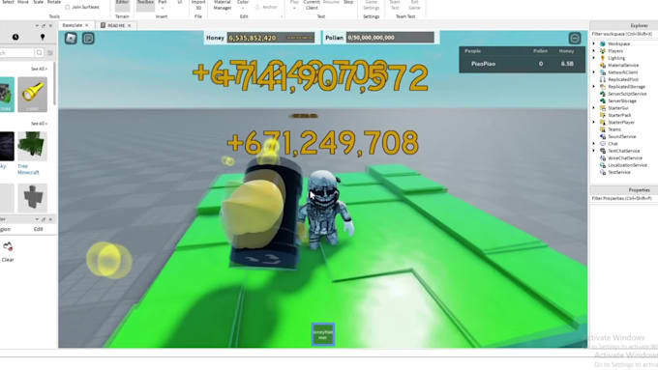The height and width of the screenshot is (370, 658).
Task: Open the in-game chat icon
Action: (x=88, y=38)
